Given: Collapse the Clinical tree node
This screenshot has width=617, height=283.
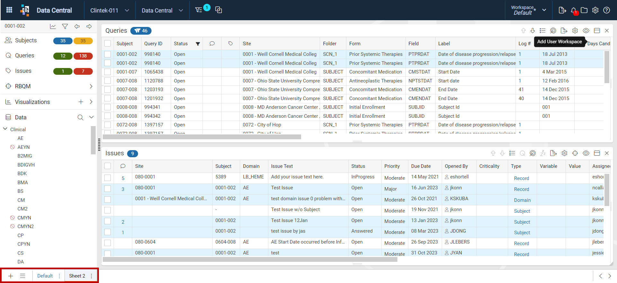Looking at the screenshot, I should [5, 129].
